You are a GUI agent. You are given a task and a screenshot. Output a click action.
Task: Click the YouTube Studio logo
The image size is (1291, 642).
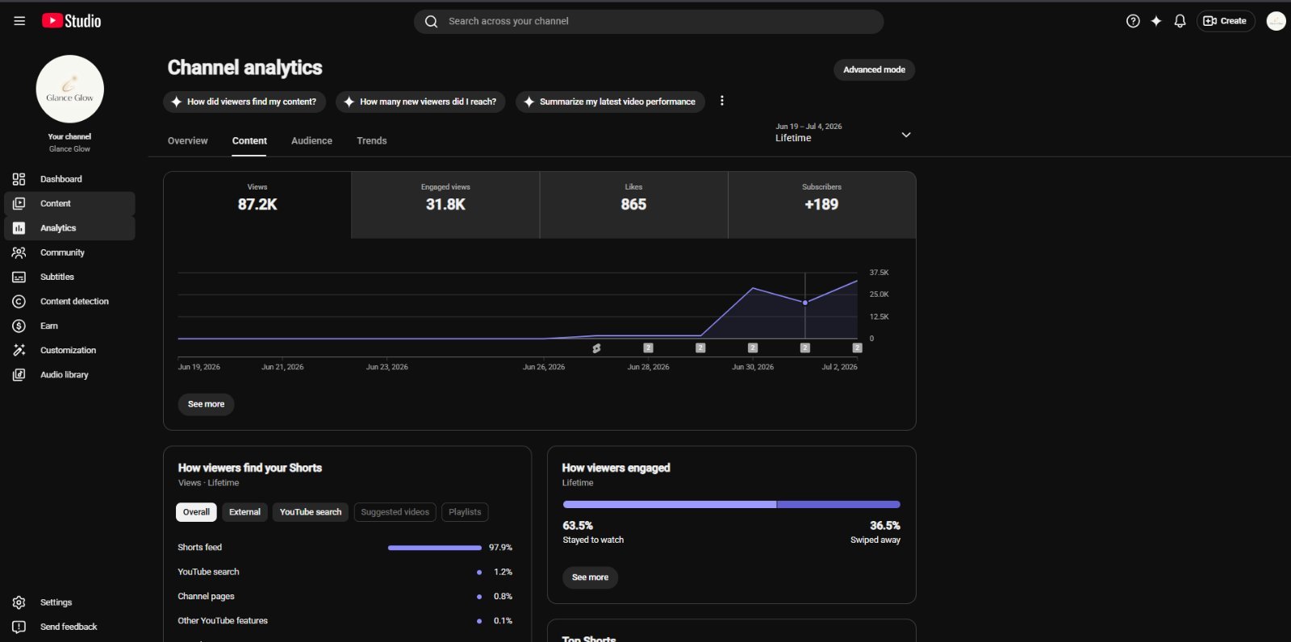pos(72,21)
